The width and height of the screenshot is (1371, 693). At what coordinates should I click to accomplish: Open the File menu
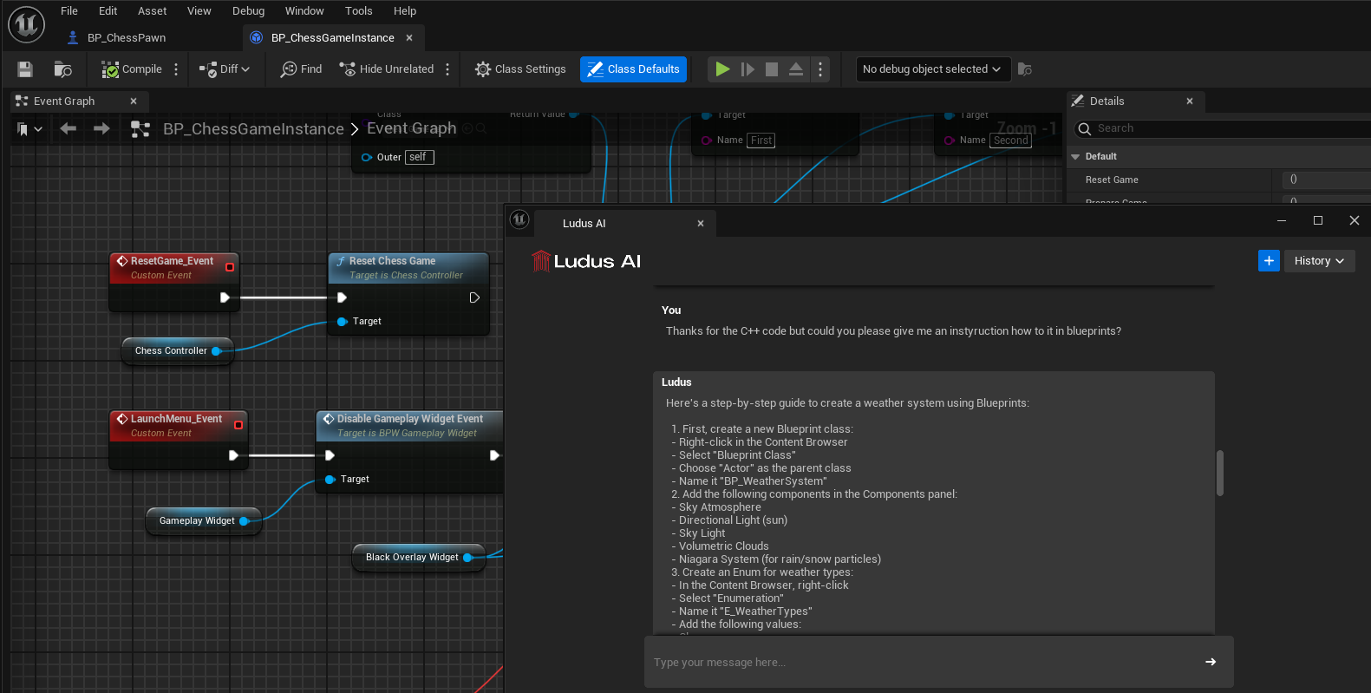pyautogui.click(x=69, y=11)
